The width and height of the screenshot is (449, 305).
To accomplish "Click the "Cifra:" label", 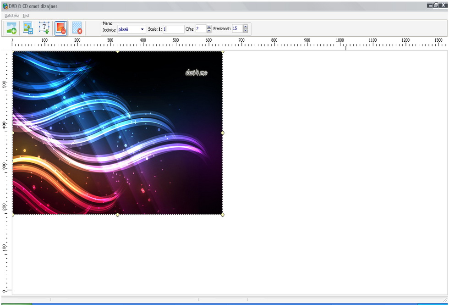I will [x=190, y=29].
